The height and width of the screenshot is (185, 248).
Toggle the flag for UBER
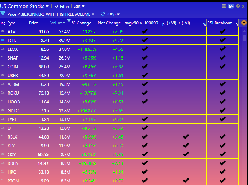(3, 76)
